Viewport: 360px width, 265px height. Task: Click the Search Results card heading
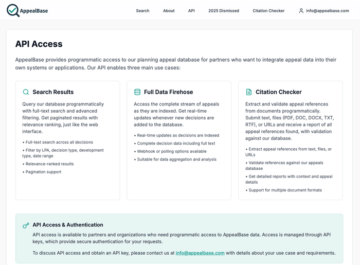coord(53,92)
